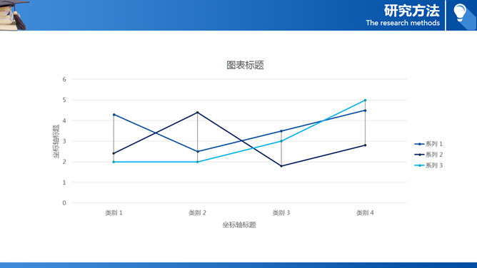Click 系列 2 lowest point at 类别 3
Viewport: 477px width, 268px height.
pyautogui.click(x=281, y=166)
